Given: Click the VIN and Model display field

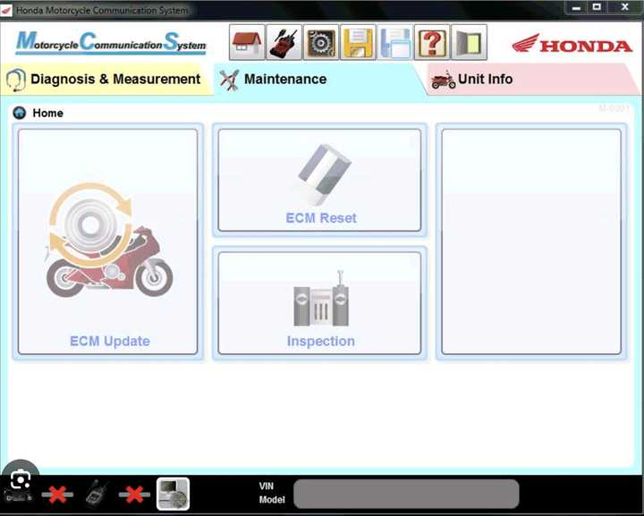Looking at the screenshot, I should (406, 494).
